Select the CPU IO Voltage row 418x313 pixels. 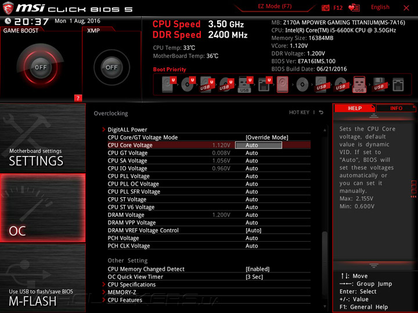pos(209,169)
